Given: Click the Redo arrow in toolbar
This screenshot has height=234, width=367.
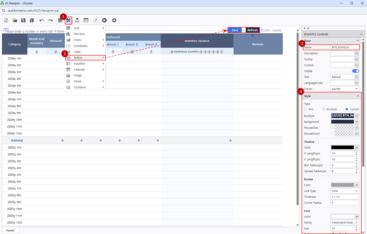Looking at the screenshot, I should pyautogui.click(x=50, y=20).
